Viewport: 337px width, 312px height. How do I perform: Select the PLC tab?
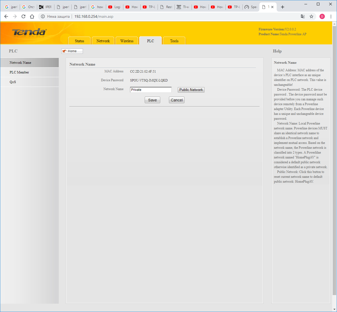(x=151, y=41)
